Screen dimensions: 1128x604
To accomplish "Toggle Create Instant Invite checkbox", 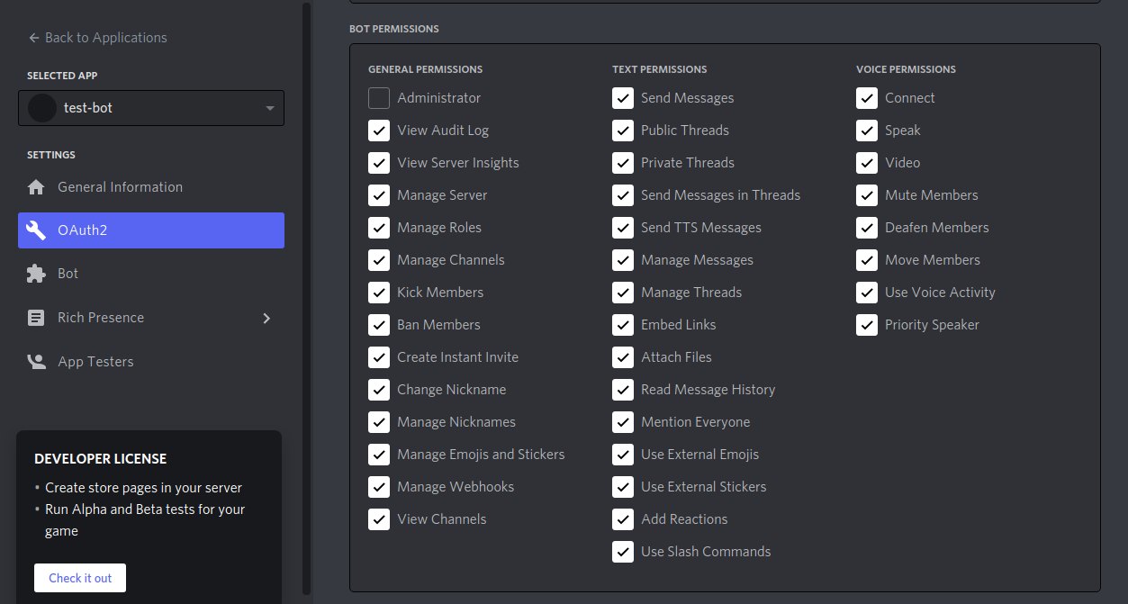I will pos(379,357).
